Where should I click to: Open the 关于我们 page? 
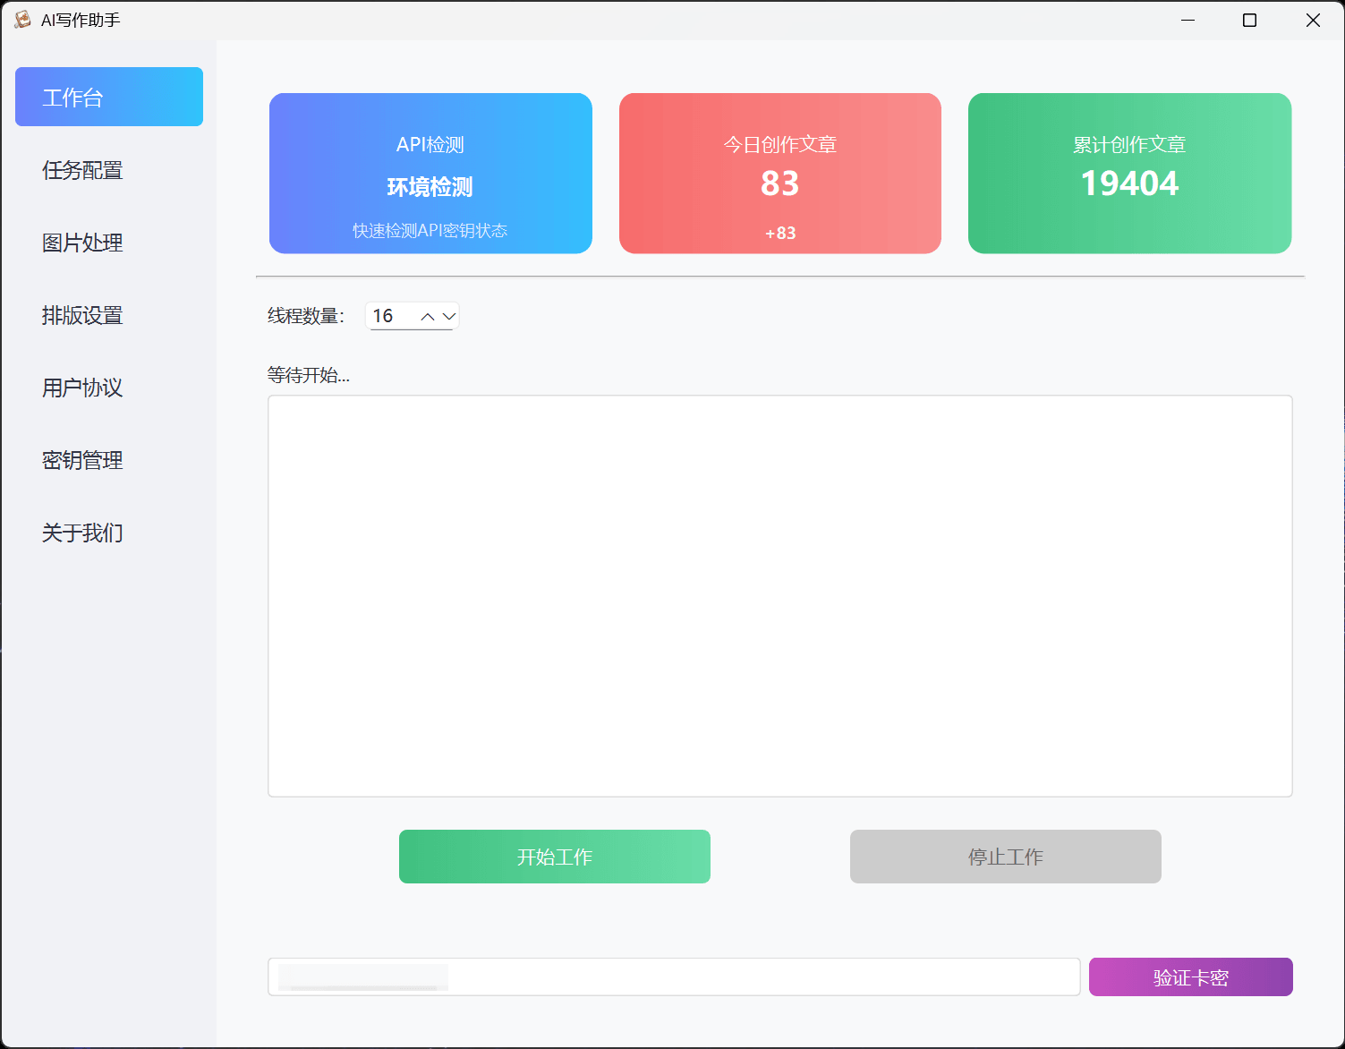(82, 533)
